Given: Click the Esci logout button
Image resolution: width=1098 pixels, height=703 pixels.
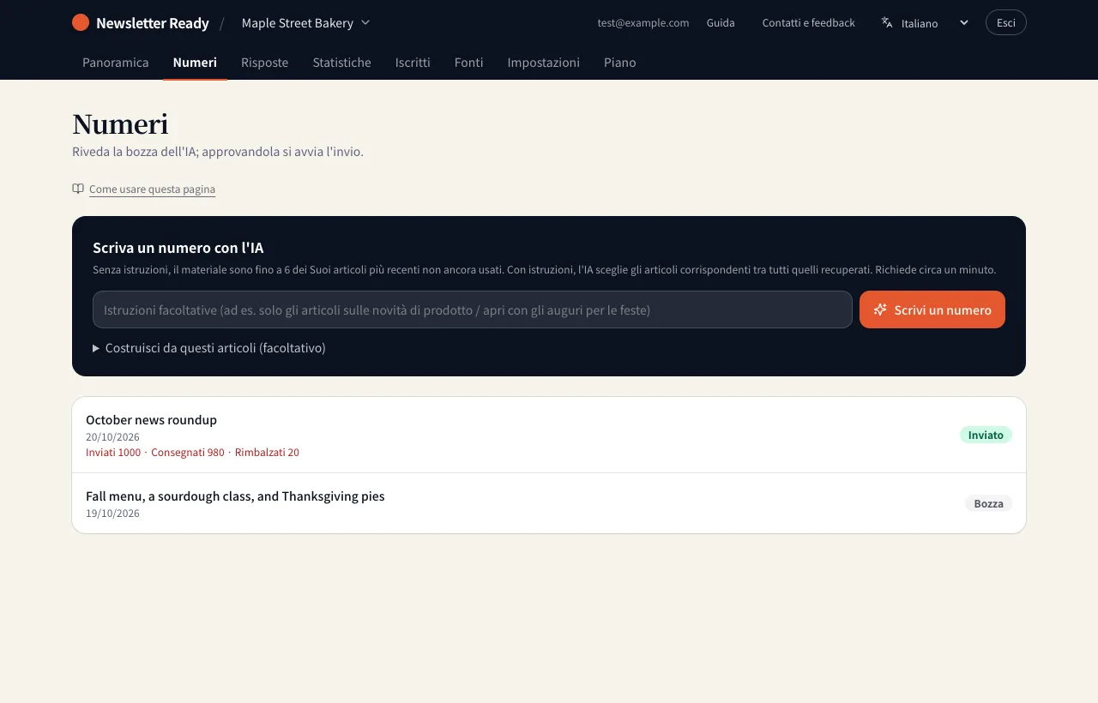Looking at the screenshot, I should click(x=1006, y=22).
